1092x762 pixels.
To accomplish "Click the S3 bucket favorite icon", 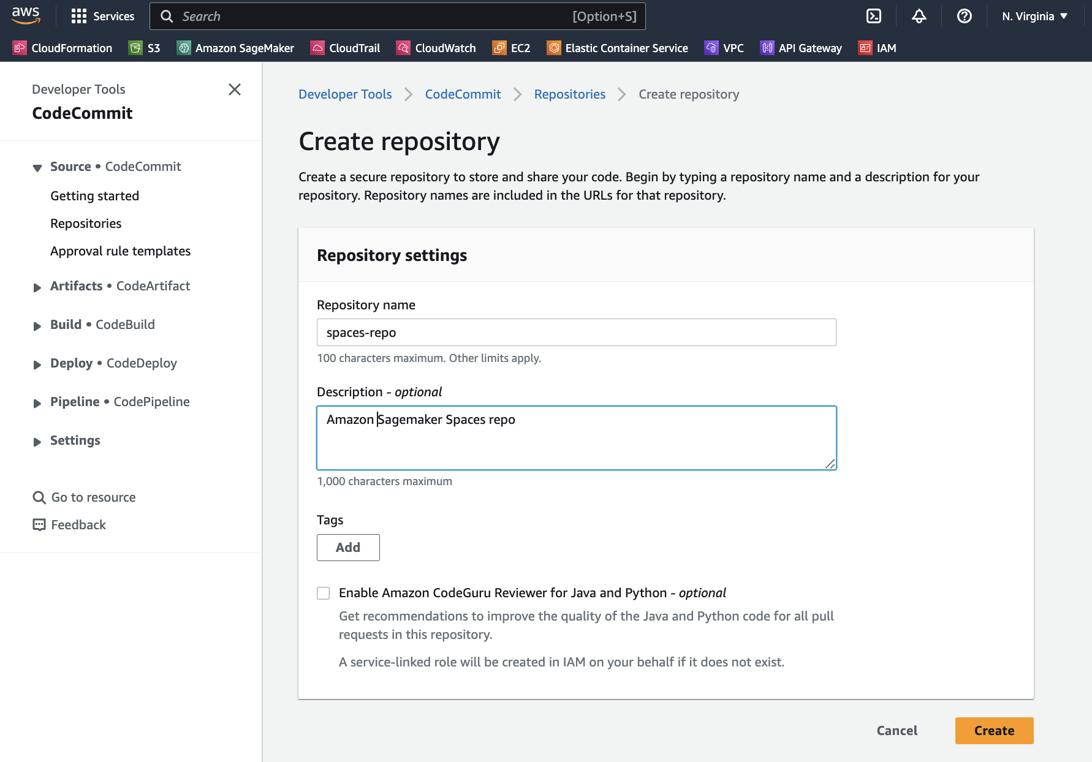I will pyautogui.click(x=135, y=48).
